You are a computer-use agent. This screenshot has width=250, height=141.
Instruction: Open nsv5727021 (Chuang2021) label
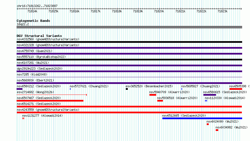coord(89,86)
